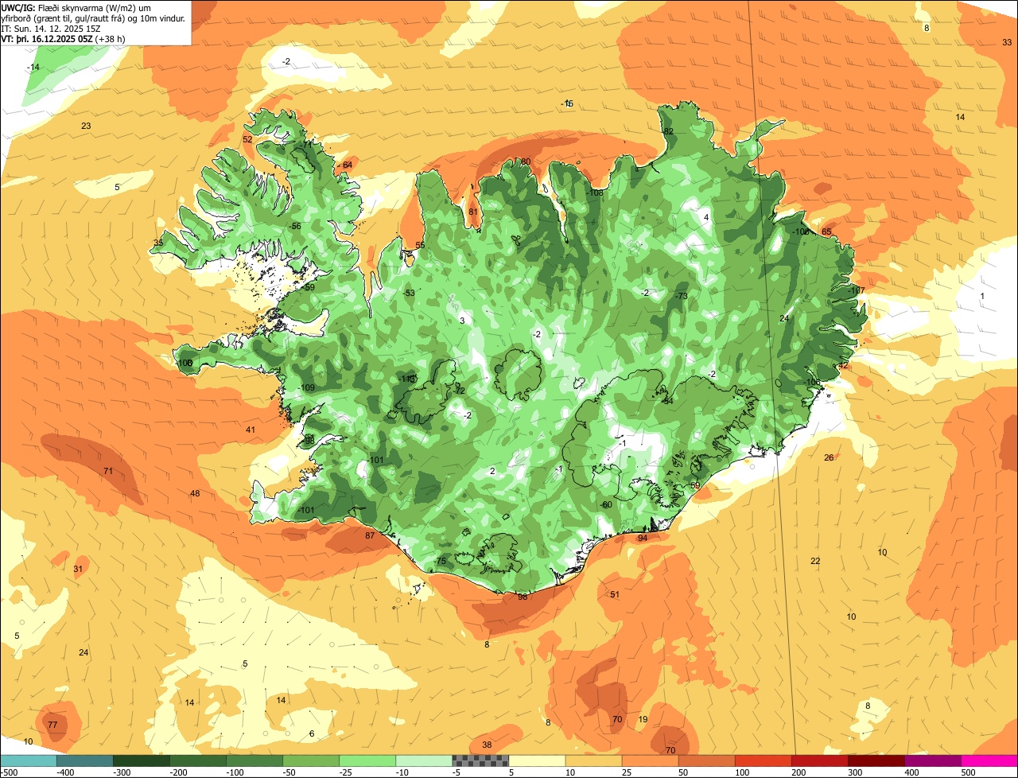This screenshot has width=1018, height=778.
Task: Pick the purple legend swatch labeled 400
Action: tap(933, 760)
